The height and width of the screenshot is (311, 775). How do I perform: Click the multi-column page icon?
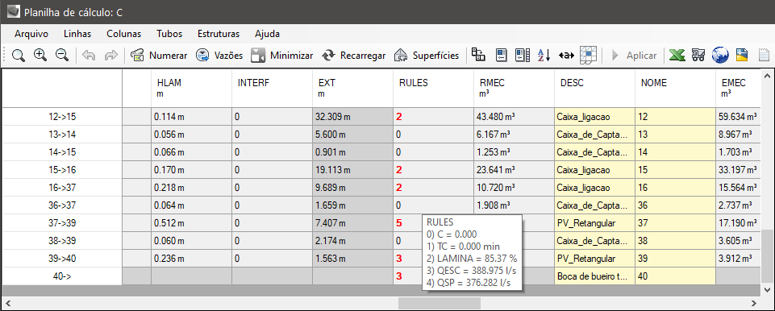pyautogui.click(x=523, y=55)
